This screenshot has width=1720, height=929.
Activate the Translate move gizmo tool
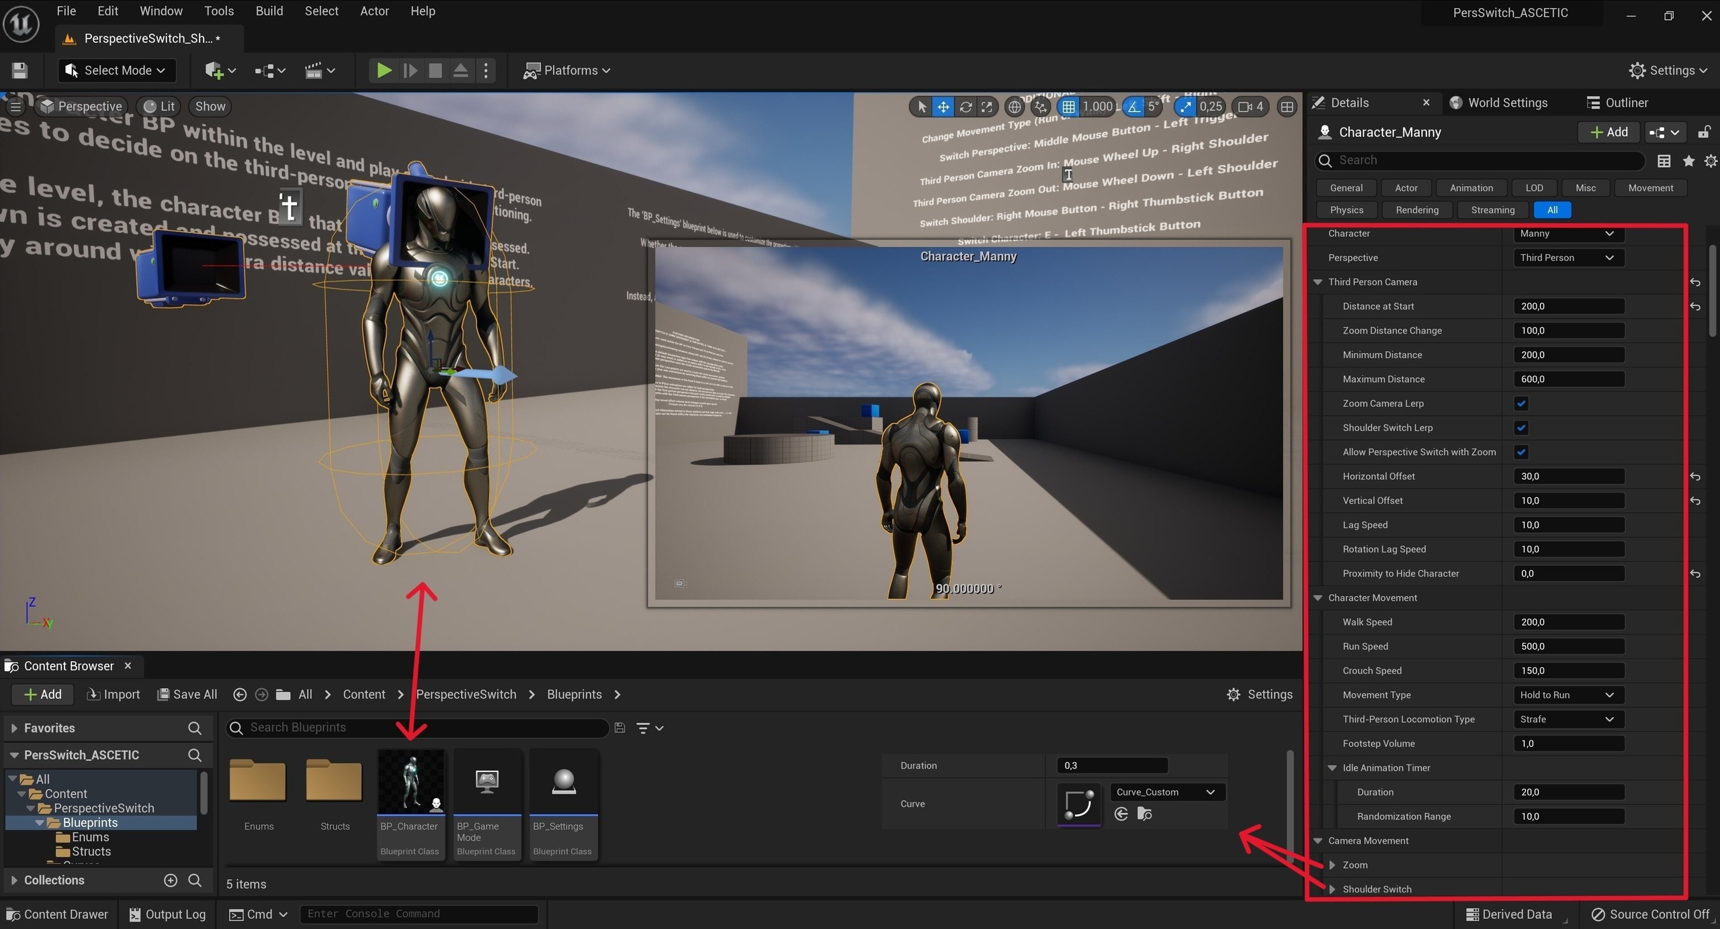point(943,107)
